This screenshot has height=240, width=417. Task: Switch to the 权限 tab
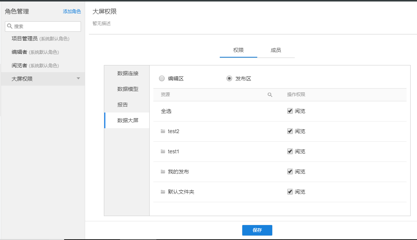[x=238, y=50]
